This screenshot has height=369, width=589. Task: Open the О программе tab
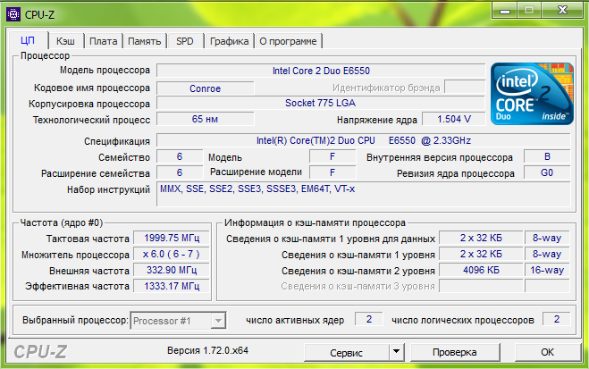[288, 41]
